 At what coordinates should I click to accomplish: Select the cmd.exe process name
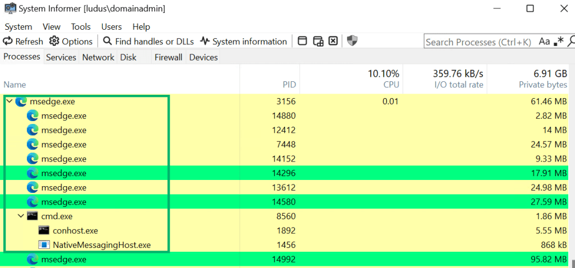tap(57, 216)
